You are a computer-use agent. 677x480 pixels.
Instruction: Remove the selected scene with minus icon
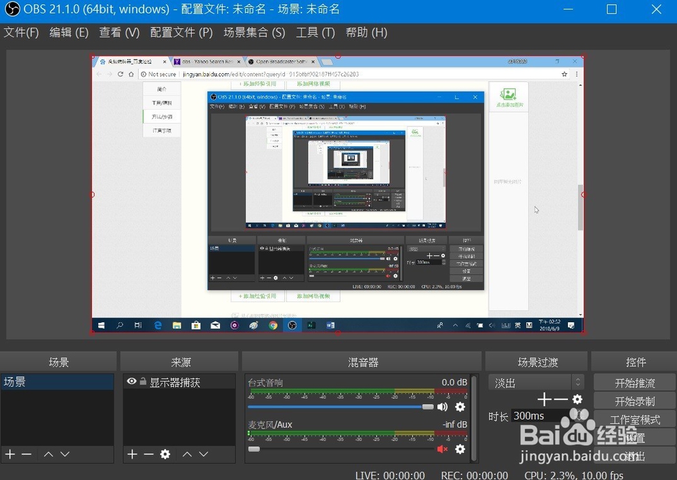[26, 454]
